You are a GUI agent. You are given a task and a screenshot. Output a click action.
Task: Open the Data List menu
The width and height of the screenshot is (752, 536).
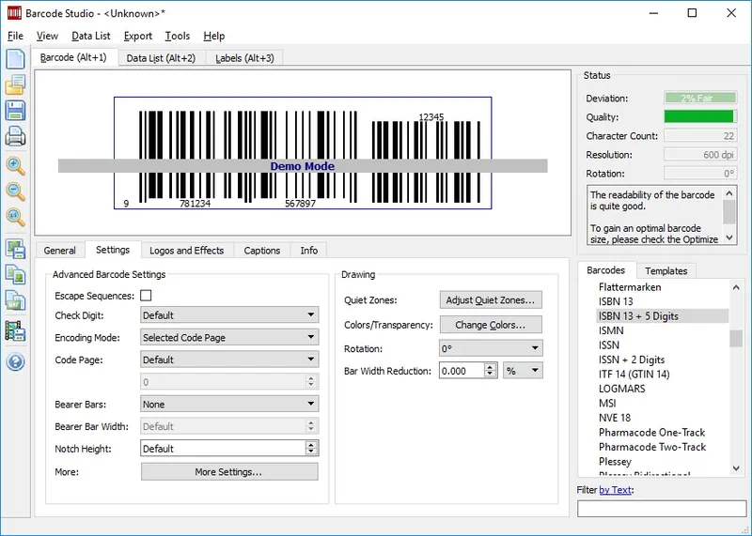pos(90,36)
